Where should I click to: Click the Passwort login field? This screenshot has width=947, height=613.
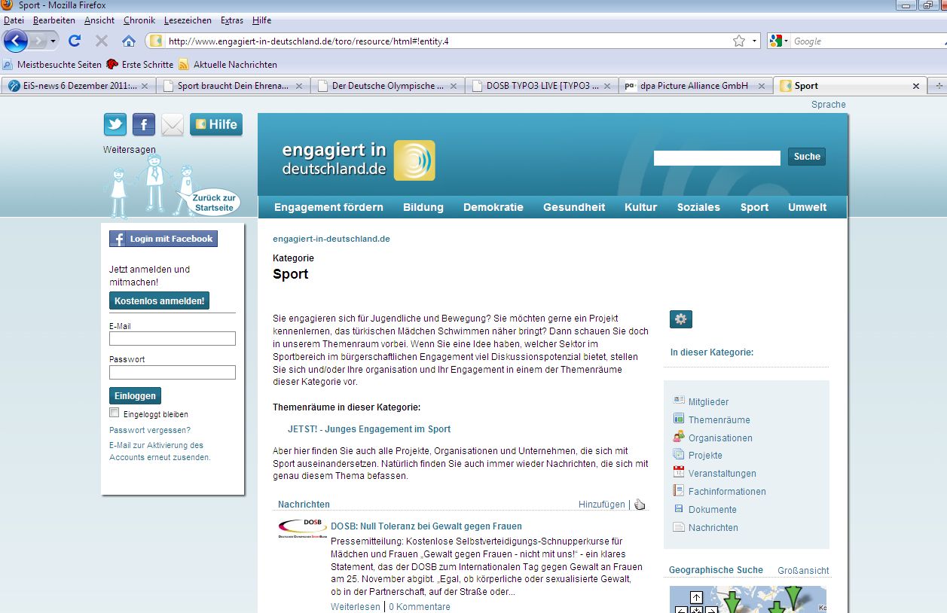(173, 372)
